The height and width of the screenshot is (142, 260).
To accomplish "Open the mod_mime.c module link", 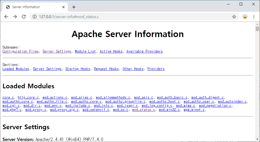I will pyautogui.click(x=186, y=106).
